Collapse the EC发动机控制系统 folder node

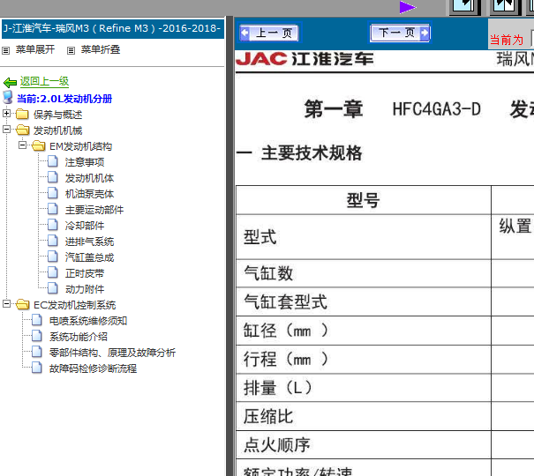point(6,303)
